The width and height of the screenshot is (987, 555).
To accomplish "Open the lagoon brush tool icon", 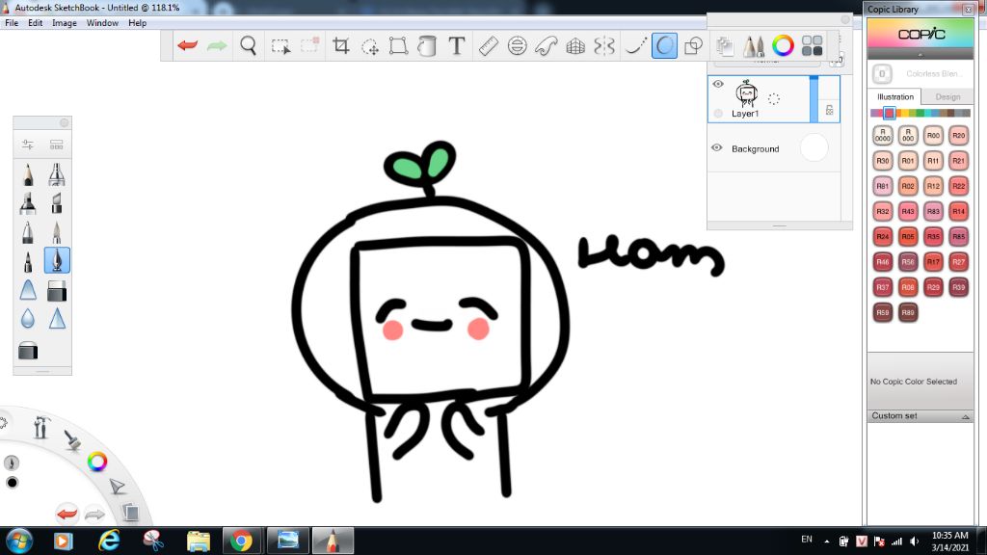I will tap(71, 439).
